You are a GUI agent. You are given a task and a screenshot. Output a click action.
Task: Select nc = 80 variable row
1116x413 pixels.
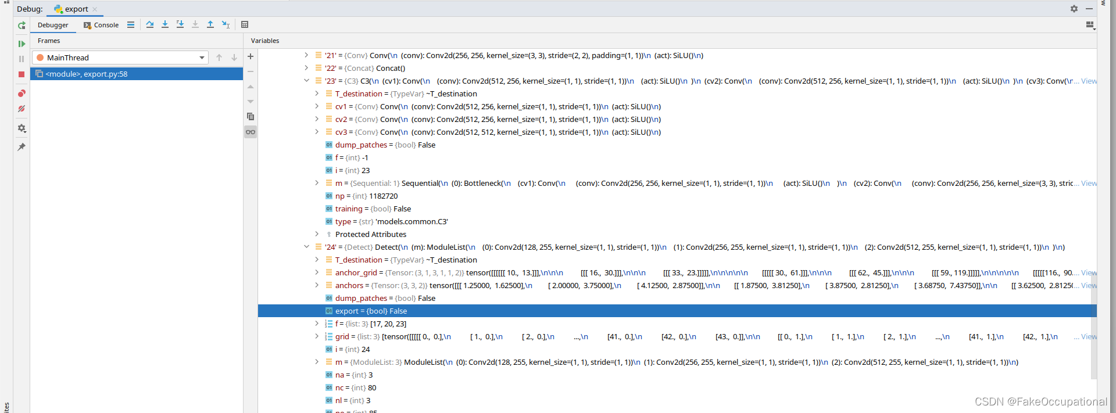click(x=677, y=387)
